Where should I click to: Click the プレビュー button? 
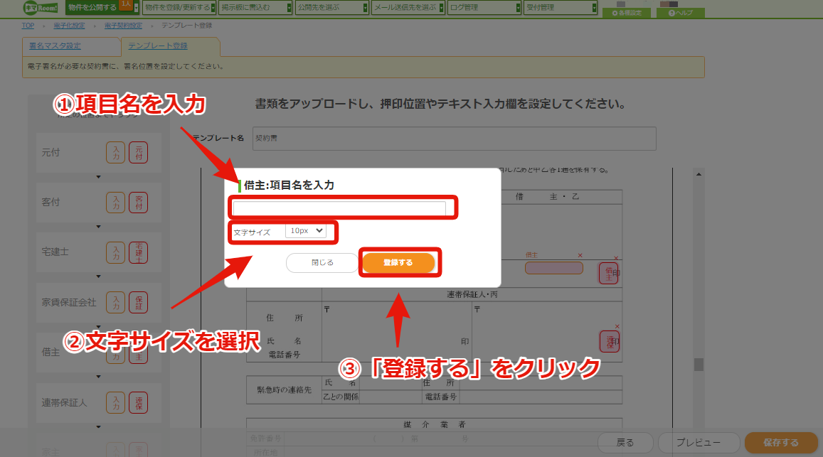[x=699, y=443]
